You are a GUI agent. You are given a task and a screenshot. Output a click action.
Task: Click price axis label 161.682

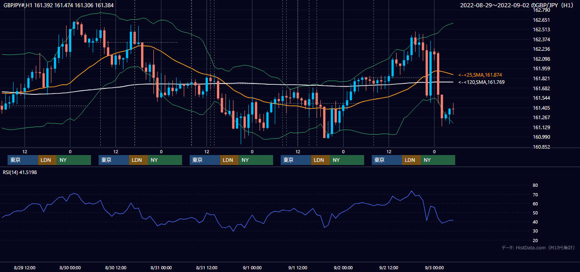click(x=541, y=88)
